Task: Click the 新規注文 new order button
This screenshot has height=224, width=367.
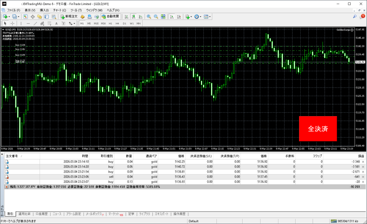Action: (69, 16)
